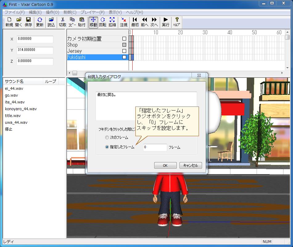Image resolution: width=293 pixels, height=247 pixels.
Task: Click the 更新 (Refresh) icon
Action: 39,22
